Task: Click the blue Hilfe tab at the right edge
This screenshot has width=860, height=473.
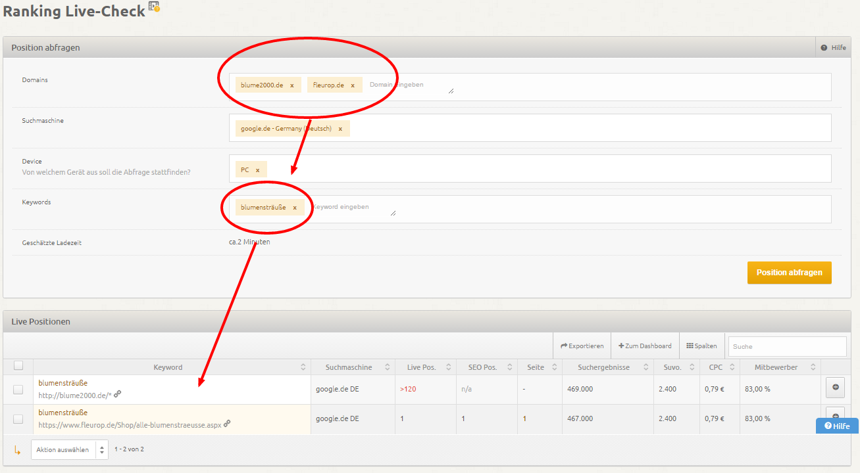Action: tap(838, 426)
